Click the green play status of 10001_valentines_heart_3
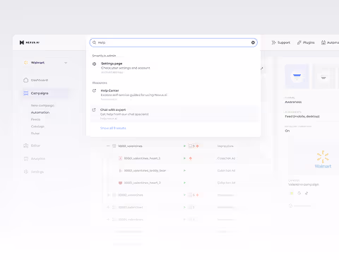 point(184,183)
